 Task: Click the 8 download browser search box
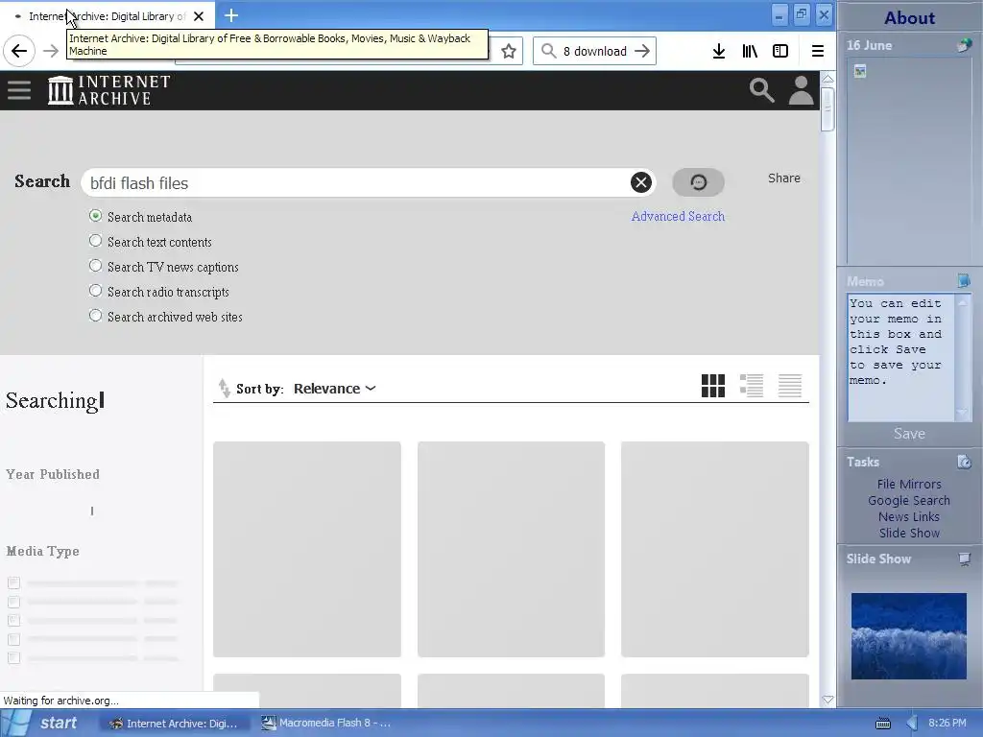[595, 51]
